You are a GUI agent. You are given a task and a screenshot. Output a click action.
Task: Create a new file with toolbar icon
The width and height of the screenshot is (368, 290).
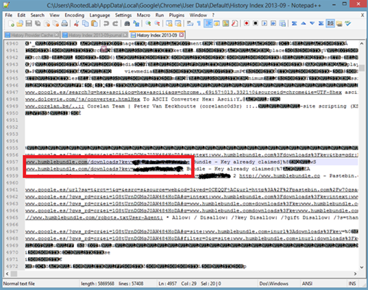tap(11, 23)
